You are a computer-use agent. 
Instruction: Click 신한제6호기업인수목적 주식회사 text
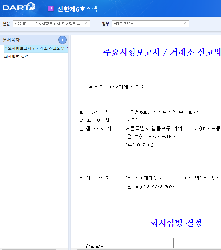[162, 112]
